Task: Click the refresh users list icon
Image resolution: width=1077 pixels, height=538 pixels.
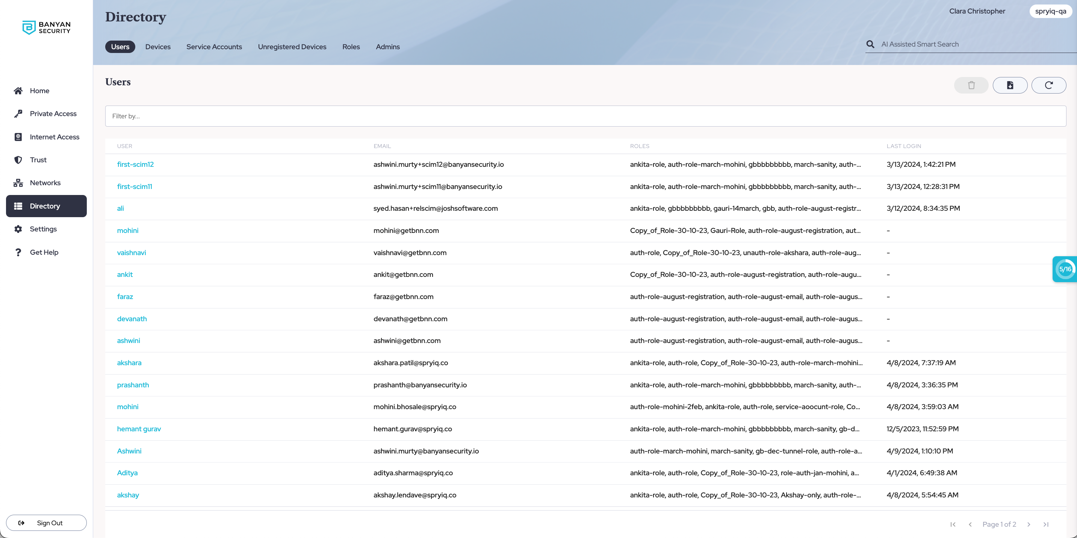Action: pyautogui.click(x=1048, y=85)
